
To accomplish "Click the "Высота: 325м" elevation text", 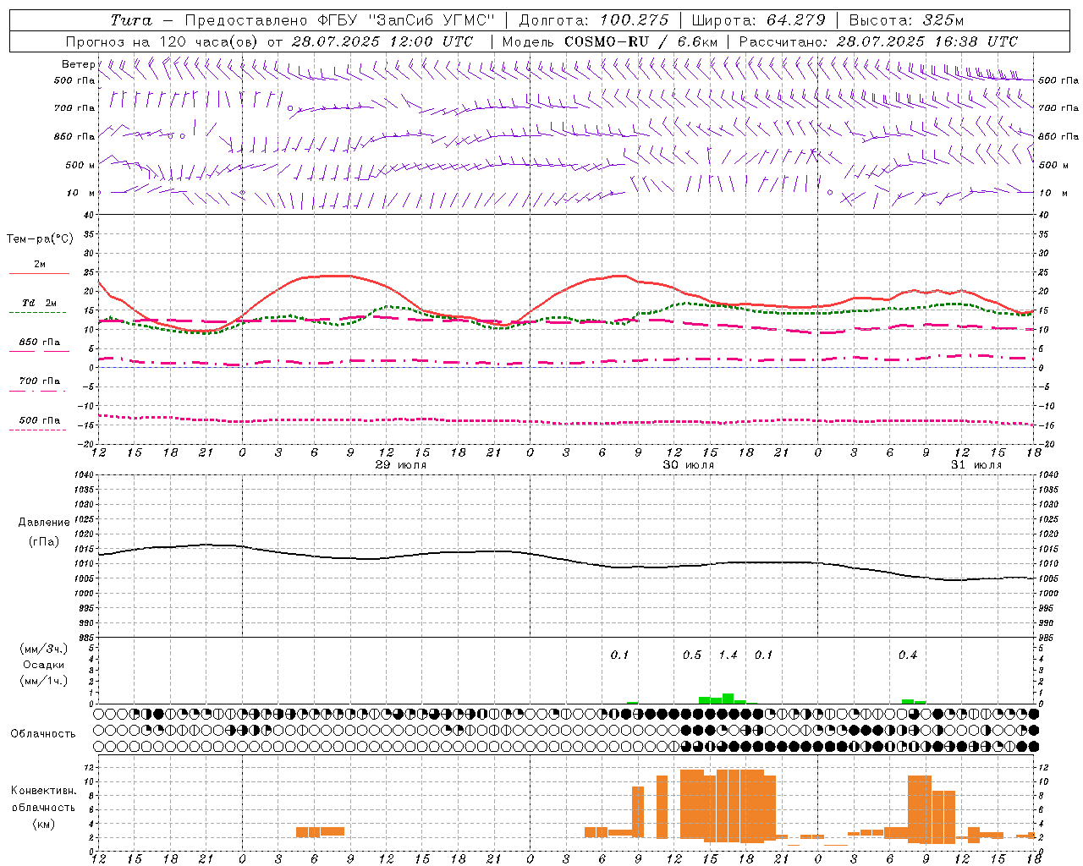I will (906, 20).
